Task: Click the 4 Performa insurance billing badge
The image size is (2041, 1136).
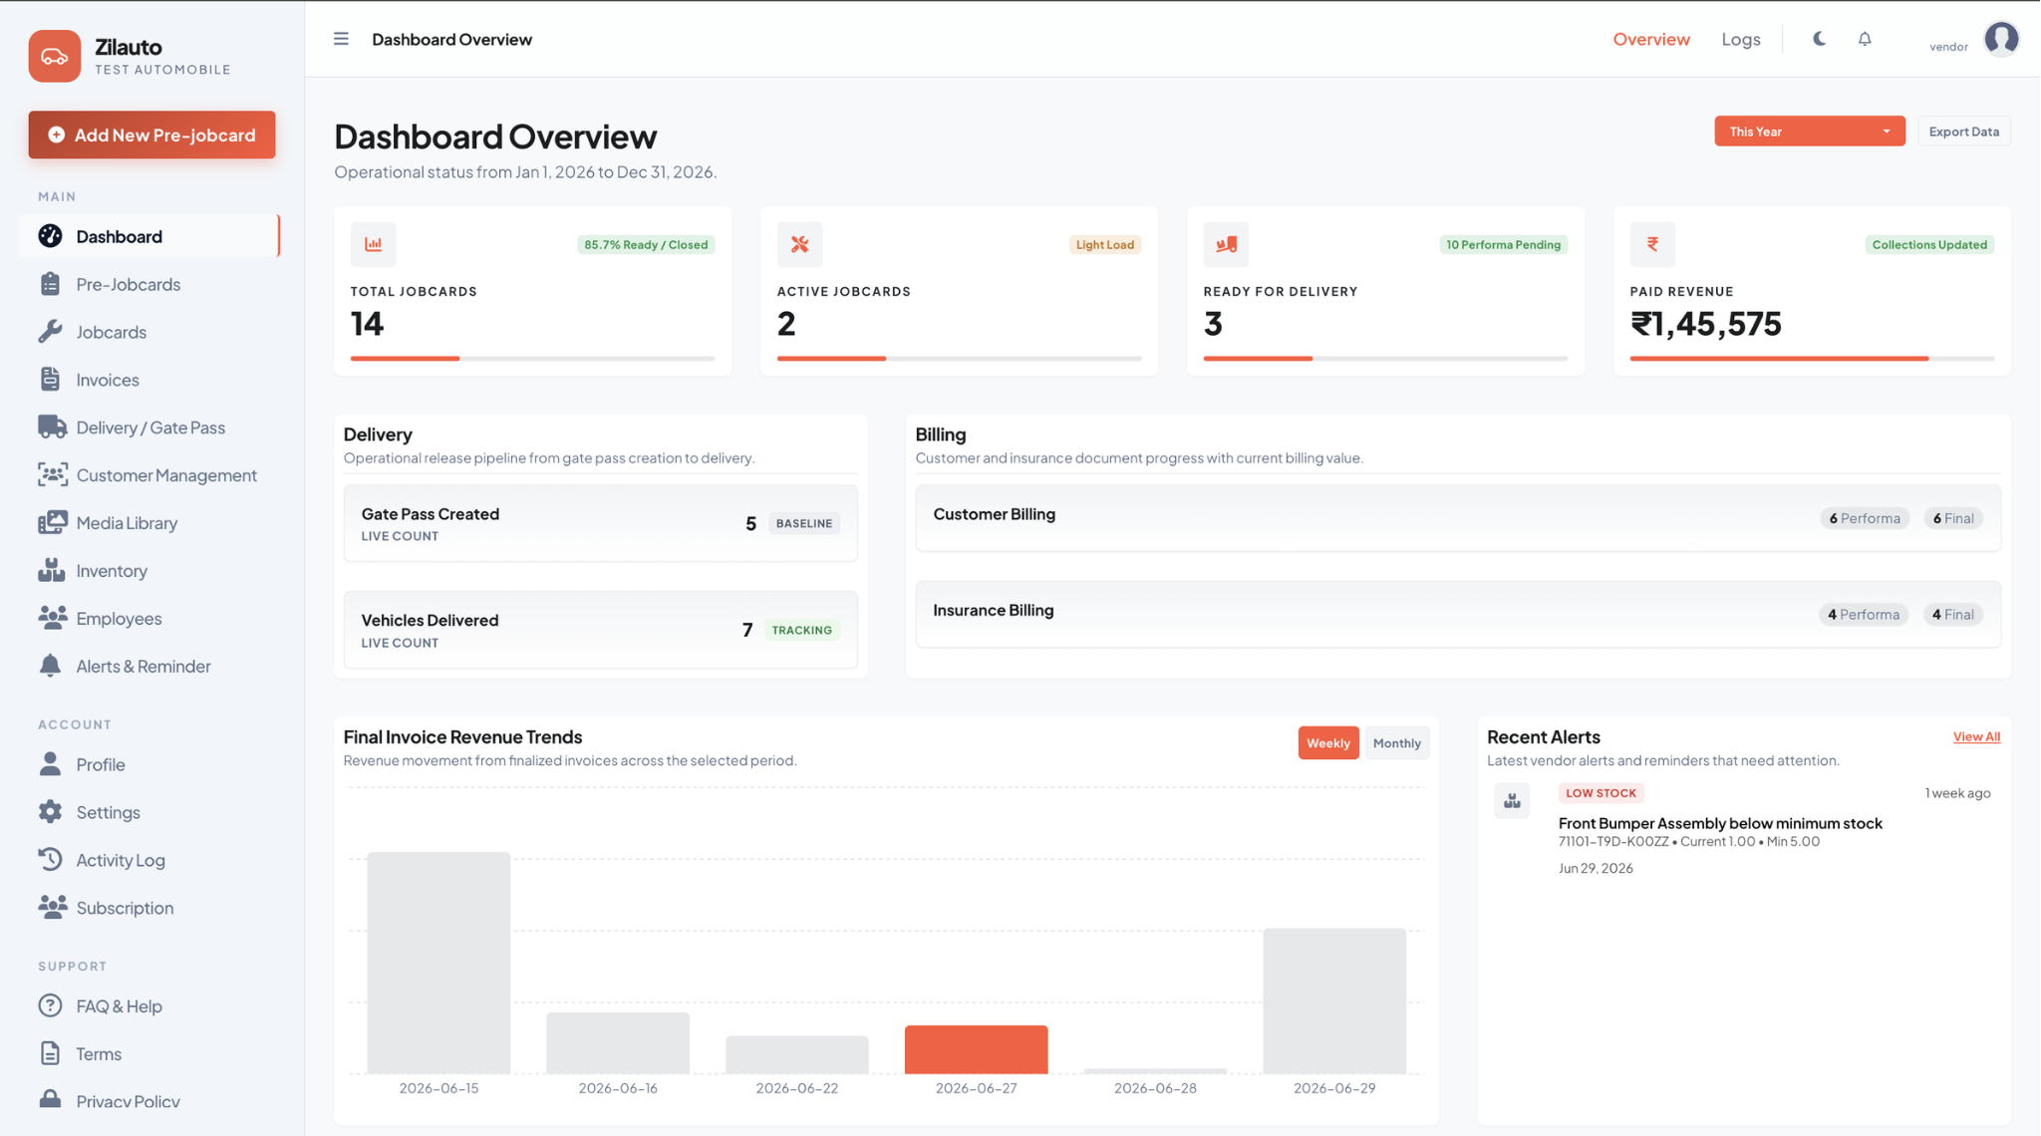Action: (x=1863, y=615)
